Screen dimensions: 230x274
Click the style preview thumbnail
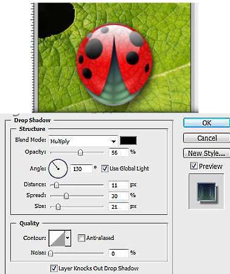[206, 191]
